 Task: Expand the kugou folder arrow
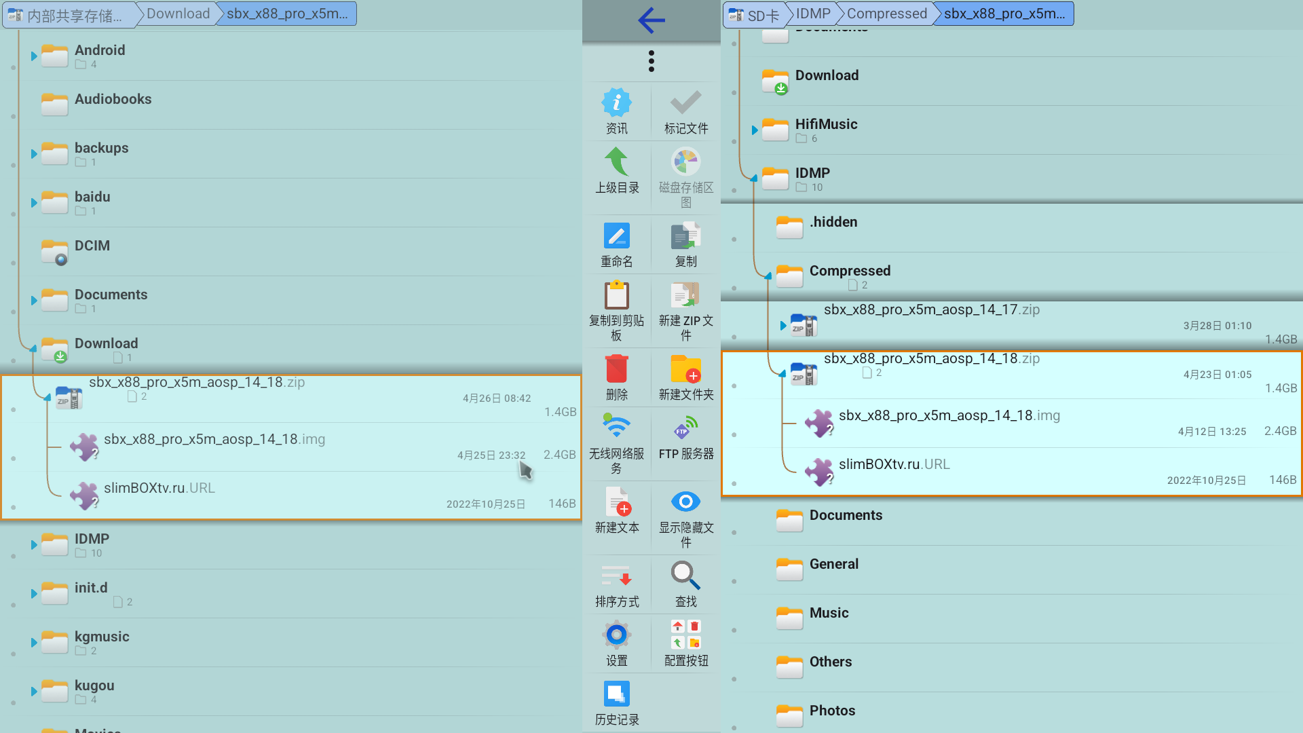coord(34,692)
